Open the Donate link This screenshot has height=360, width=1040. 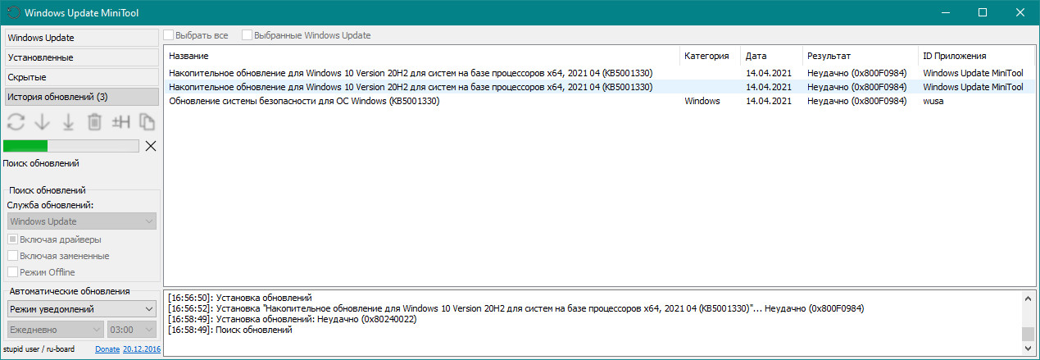tap(107, 349)
